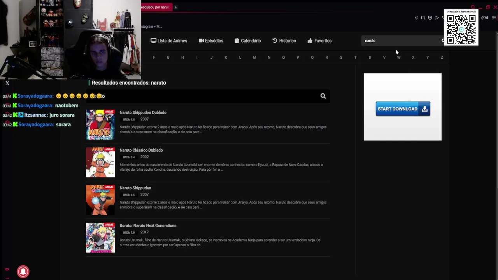
Task: Click the pin icon in browser toolbar
Action: (x=416, y=18)
